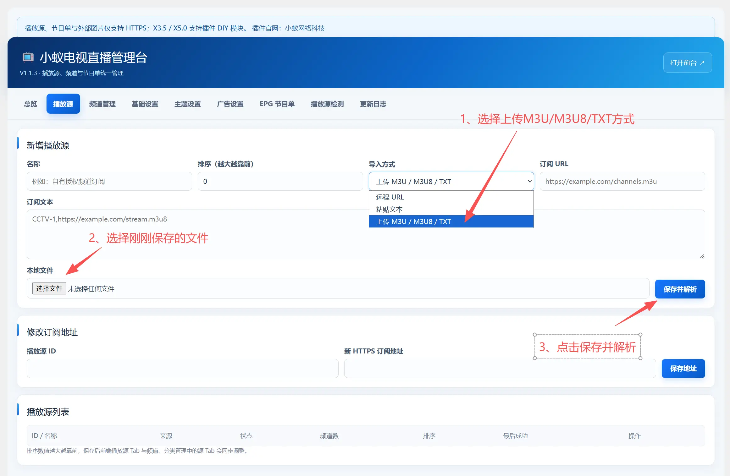Switch to the 总览 tab
730x476 pixels.
(x=30, y=104)
